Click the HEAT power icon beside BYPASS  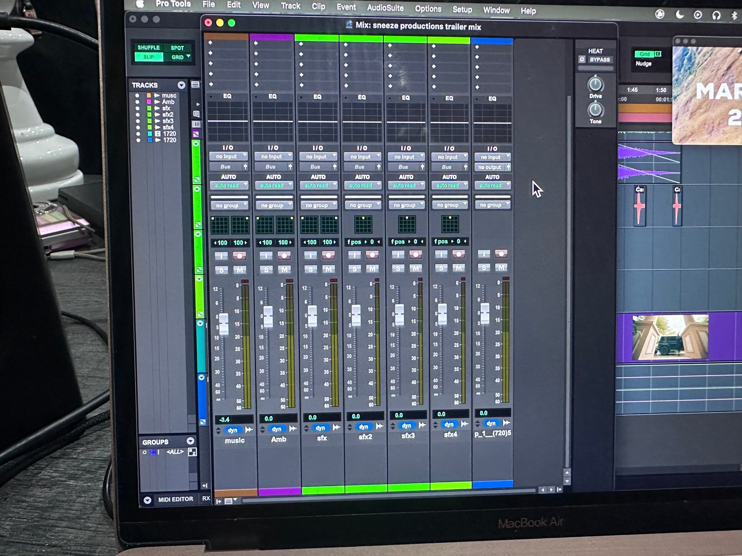(582, 59)
